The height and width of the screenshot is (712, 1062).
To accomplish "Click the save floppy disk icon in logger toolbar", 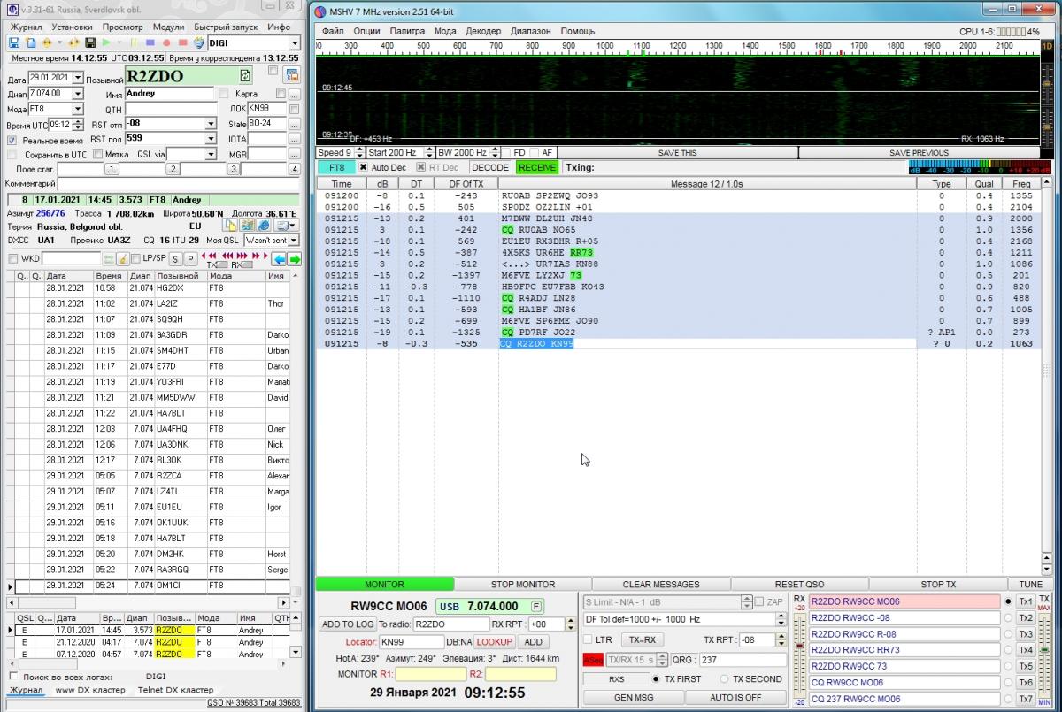I will [14, 42].
